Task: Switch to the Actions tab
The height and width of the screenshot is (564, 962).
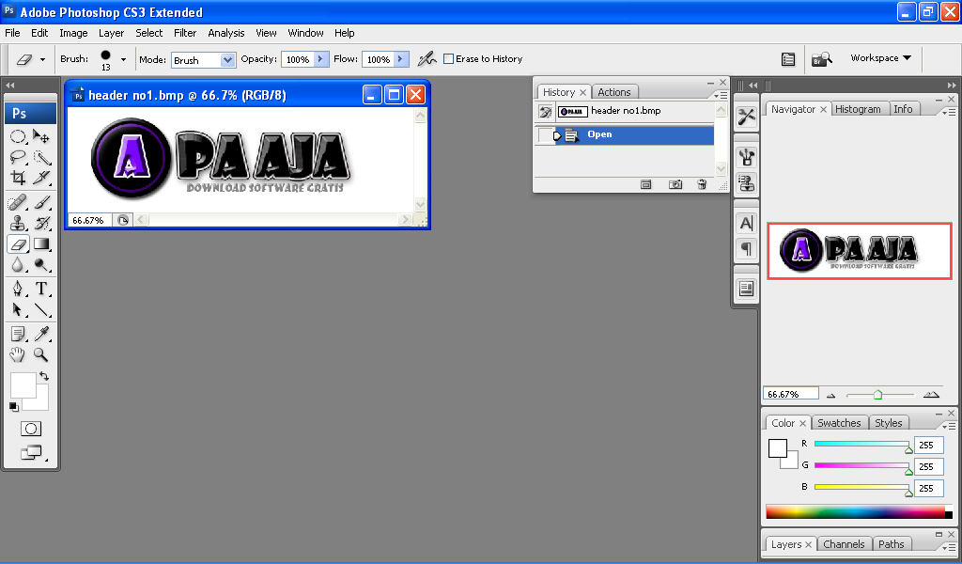Action: (x=614, y=92)
